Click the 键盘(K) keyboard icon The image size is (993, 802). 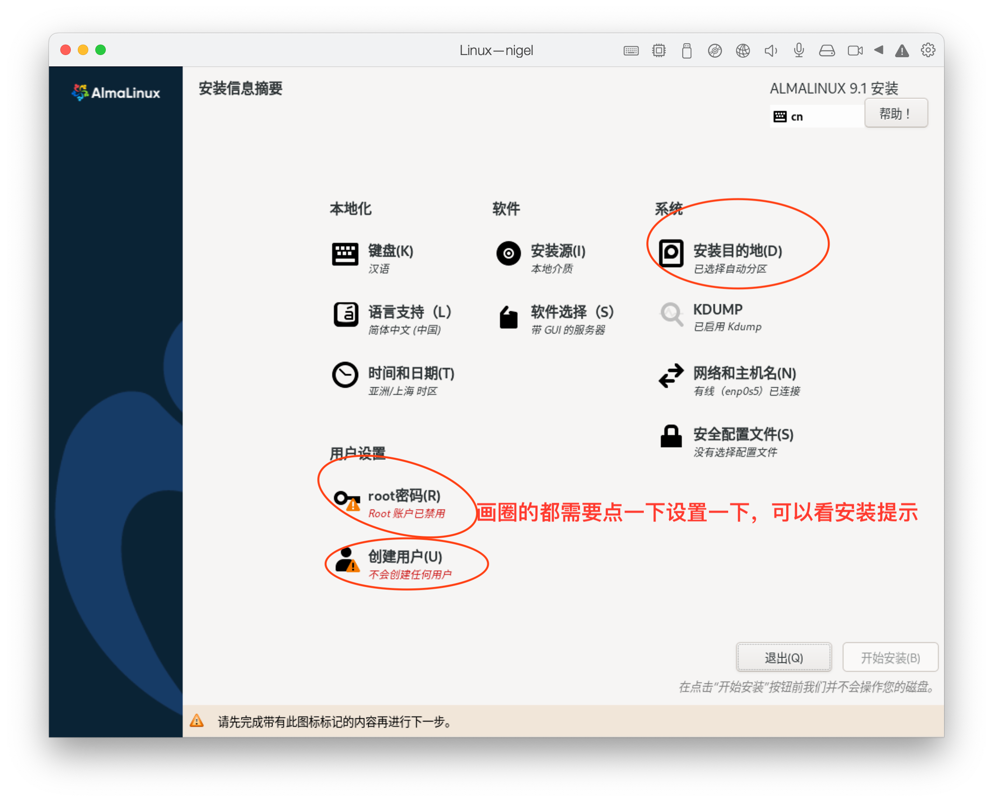(x=345, y=254)
